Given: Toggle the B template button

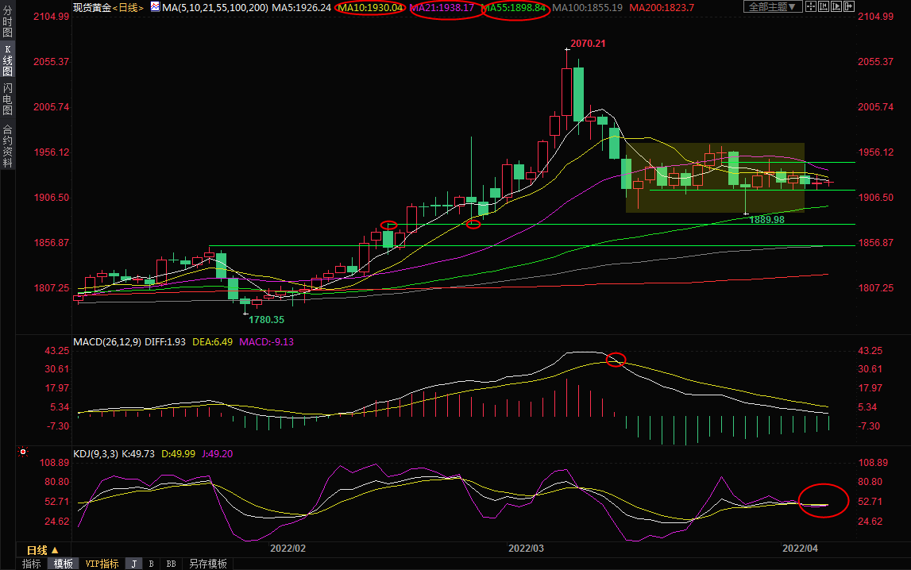Looking at the screenshot, I should tap(151, 564).
